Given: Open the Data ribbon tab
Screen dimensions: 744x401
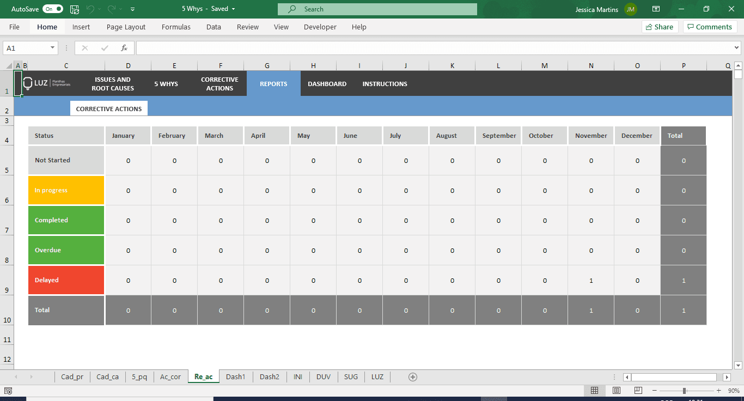Looking at the screenshot, I should [x=214, y=27].
